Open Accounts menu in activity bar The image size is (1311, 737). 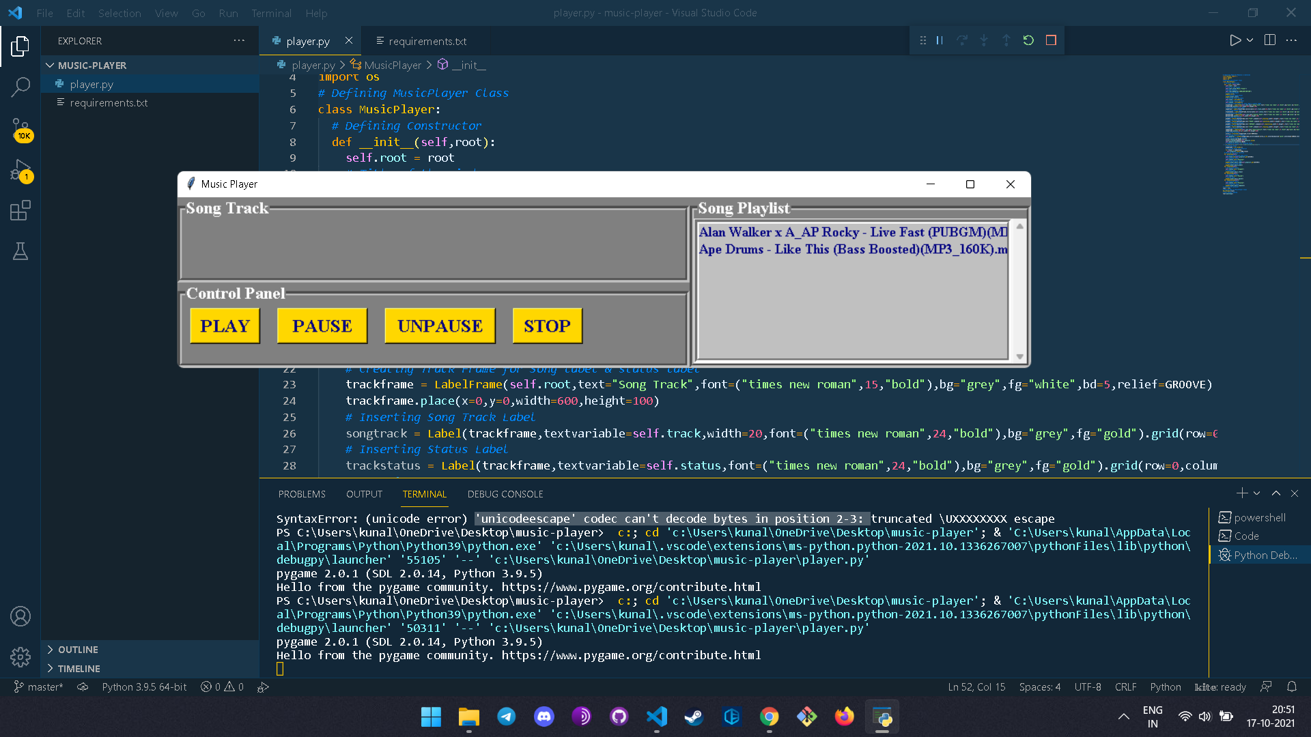point(20,616)
